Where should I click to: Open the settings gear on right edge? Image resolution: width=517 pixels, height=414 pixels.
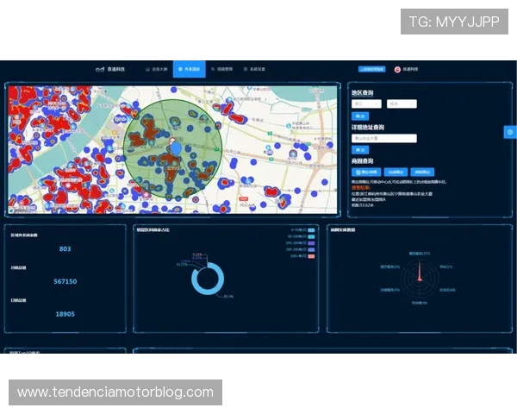coord(510,132)
